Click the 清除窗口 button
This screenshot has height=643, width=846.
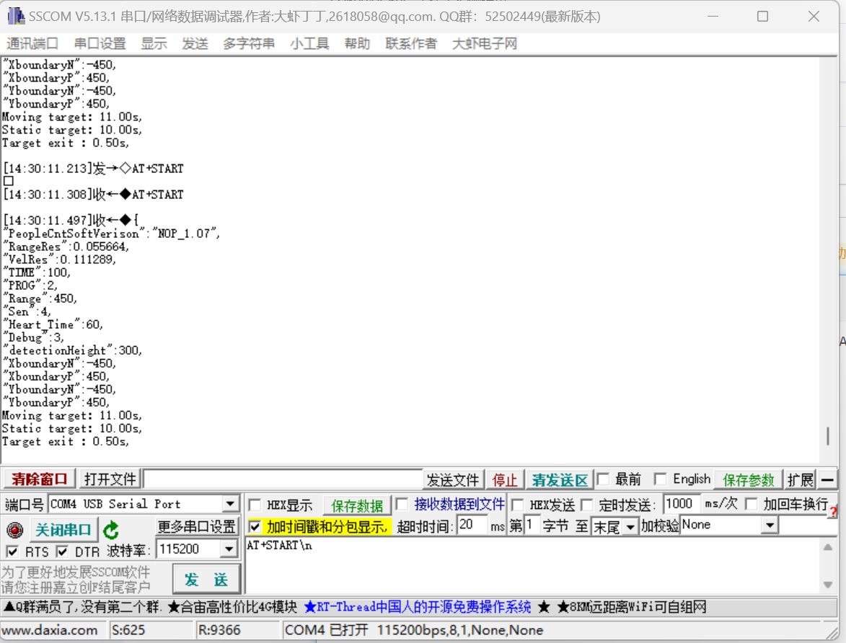[40, 479]
